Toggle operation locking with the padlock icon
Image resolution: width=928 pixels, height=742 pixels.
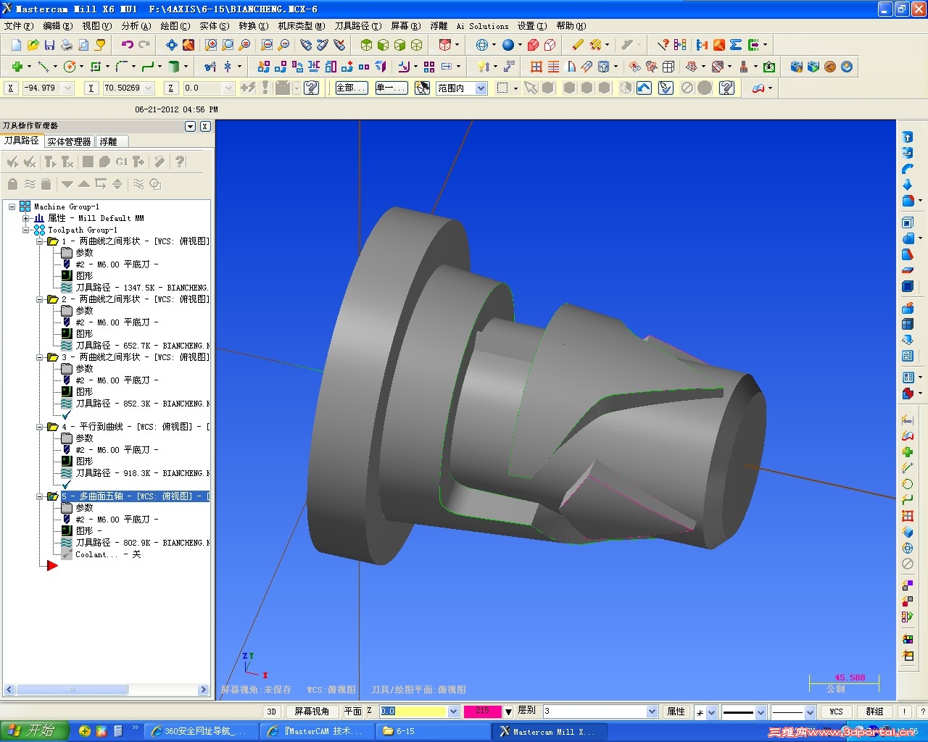tap(12, 184)
